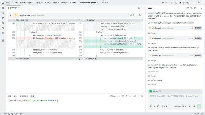Click 查看变更 for the +3 -1 change

(198, 55)
